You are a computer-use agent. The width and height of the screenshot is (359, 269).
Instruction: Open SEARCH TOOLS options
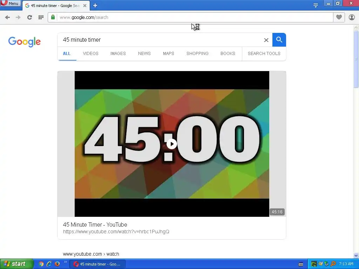264,54
